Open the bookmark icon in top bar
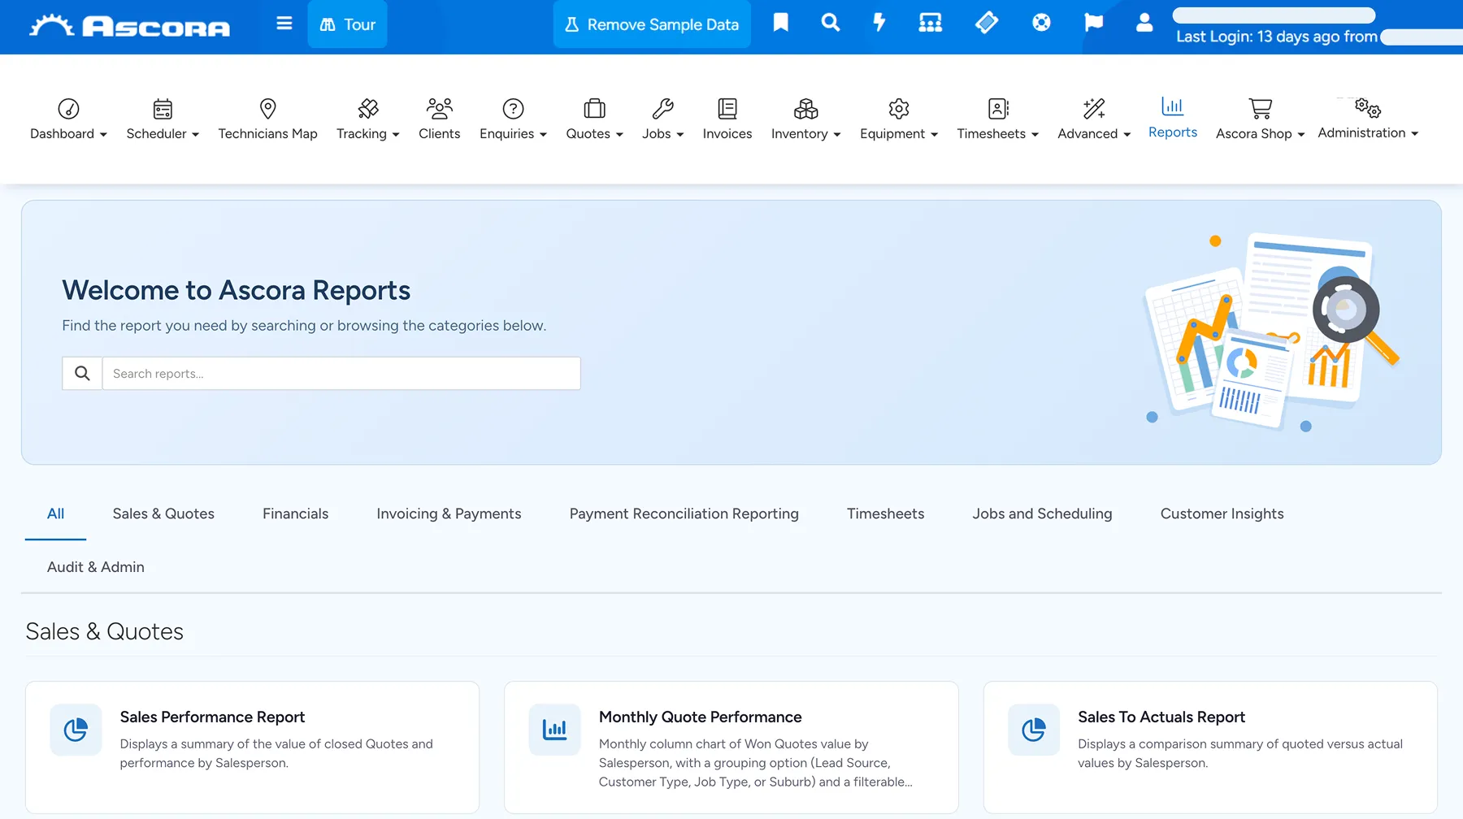 [x=780, y=23]
